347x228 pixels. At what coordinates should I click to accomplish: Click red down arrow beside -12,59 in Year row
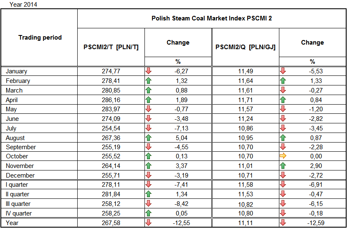(283, 223)
